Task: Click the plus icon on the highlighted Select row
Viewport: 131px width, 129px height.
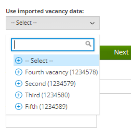Action: coord(19,60)
